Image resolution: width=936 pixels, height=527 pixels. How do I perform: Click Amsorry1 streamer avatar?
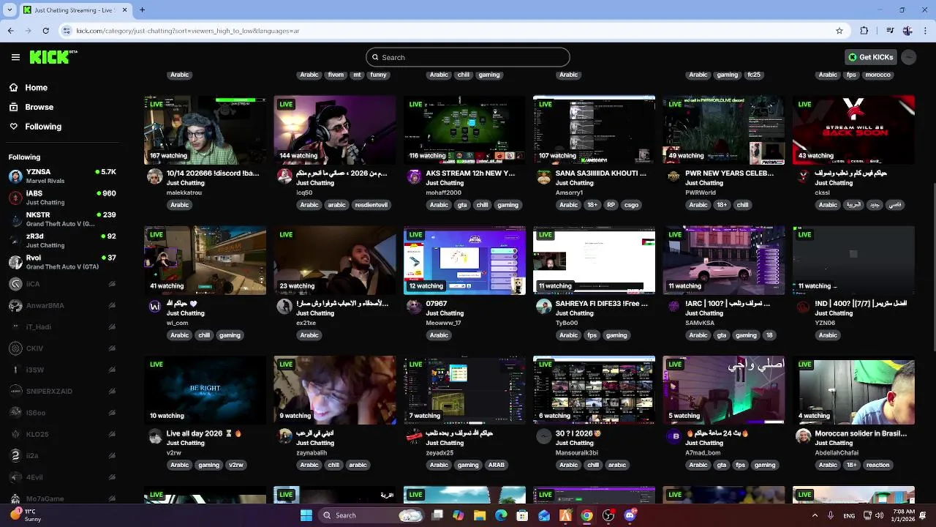[543, 176]
